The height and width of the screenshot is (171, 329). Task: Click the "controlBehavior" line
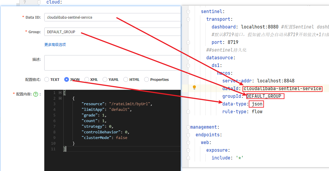[106, 132]
